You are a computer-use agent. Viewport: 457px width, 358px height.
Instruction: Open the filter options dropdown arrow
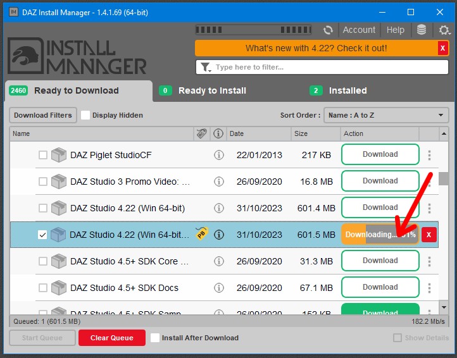click(210, 71)
